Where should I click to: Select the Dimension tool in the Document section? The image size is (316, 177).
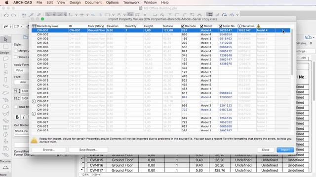point(5,168)
